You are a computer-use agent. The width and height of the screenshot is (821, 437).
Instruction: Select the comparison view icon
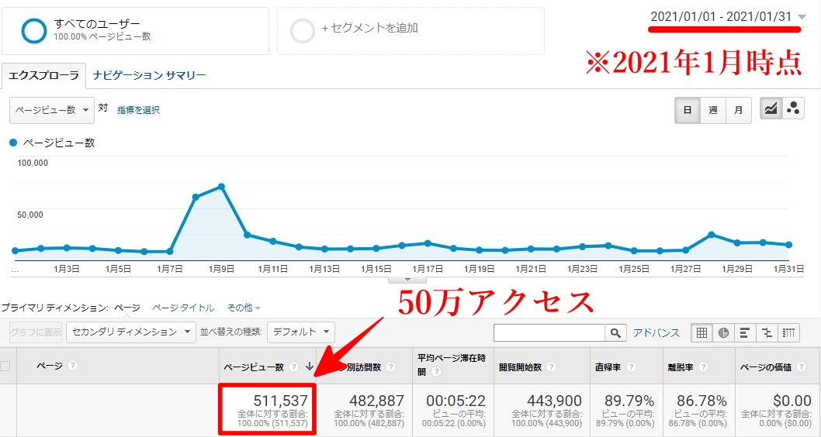767,332
